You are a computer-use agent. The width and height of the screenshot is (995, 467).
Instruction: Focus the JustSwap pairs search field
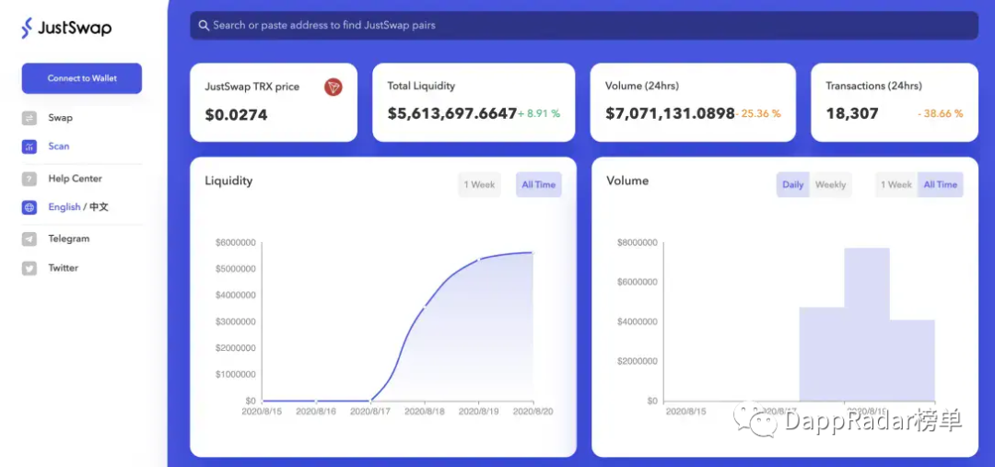pyautogui.click(x=584, y=26)
